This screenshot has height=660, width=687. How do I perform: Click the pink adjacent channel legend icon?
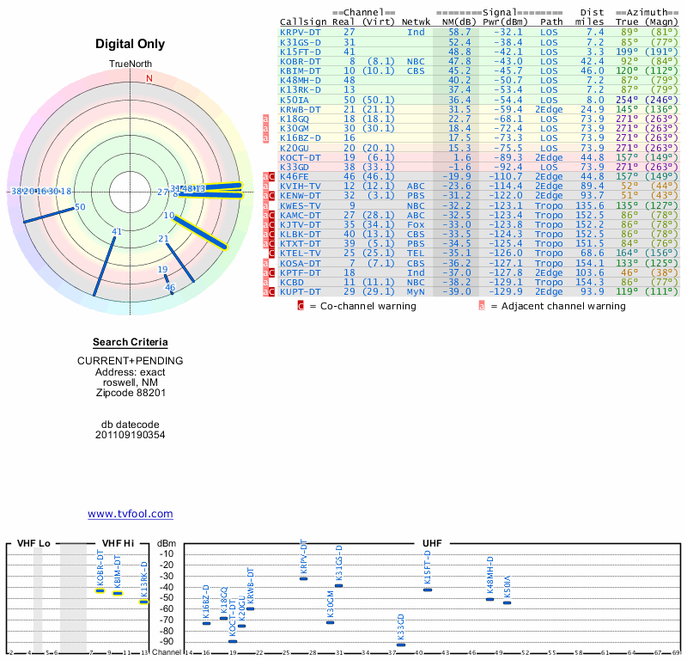coord(482,305)
